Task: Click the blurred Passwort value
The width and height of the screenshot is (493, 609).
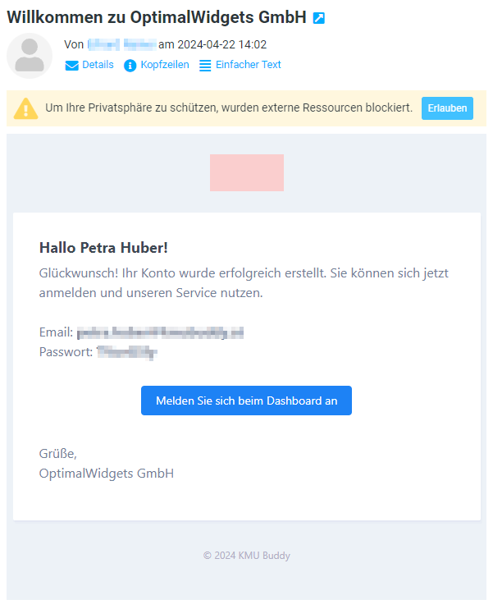Action: 126,353
